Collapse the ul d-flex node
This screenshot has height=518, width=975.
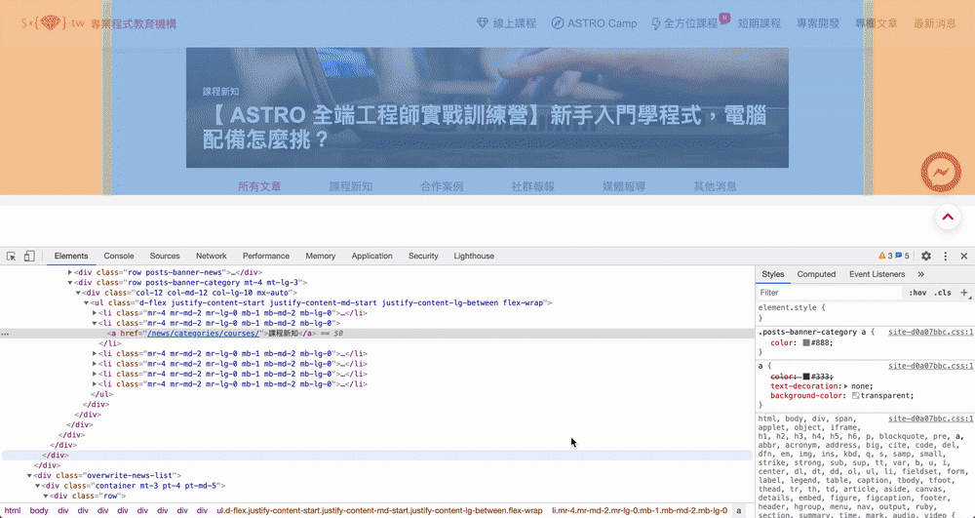(87, 302)
